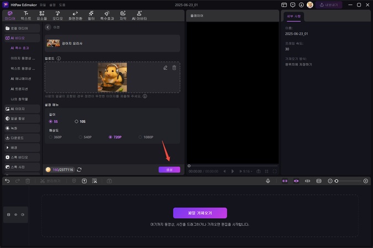This screenshot has height=248, width=373.
Task: Refresh the credits balance
Action: pos(79,170)
